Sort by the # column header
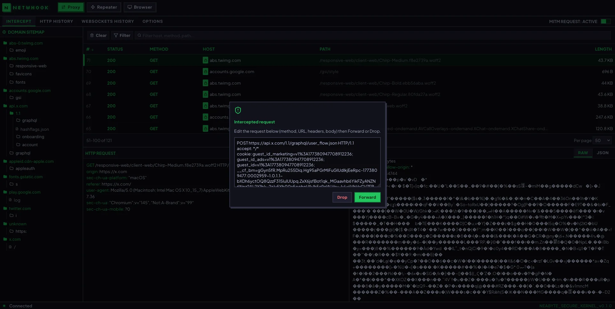The width and height of the screenshot is (615, 309). click(x=90, y=49)
